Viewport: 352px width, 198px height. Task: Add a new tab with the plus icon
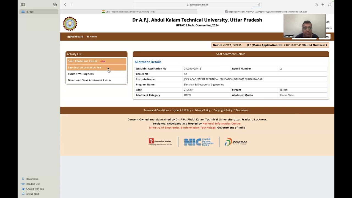click(323, 4)
